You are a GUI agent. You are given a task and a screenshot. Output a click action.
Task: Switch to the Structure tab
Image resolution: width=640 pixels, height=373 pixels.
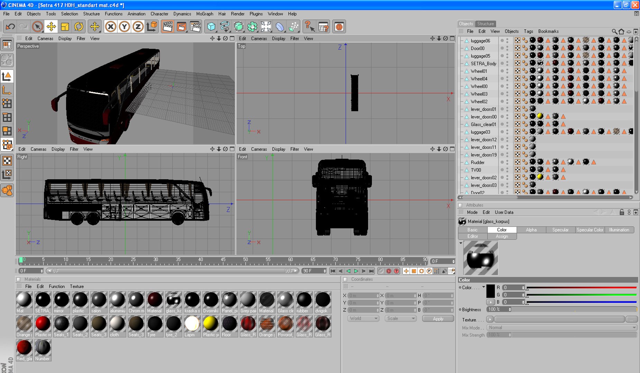486,24
